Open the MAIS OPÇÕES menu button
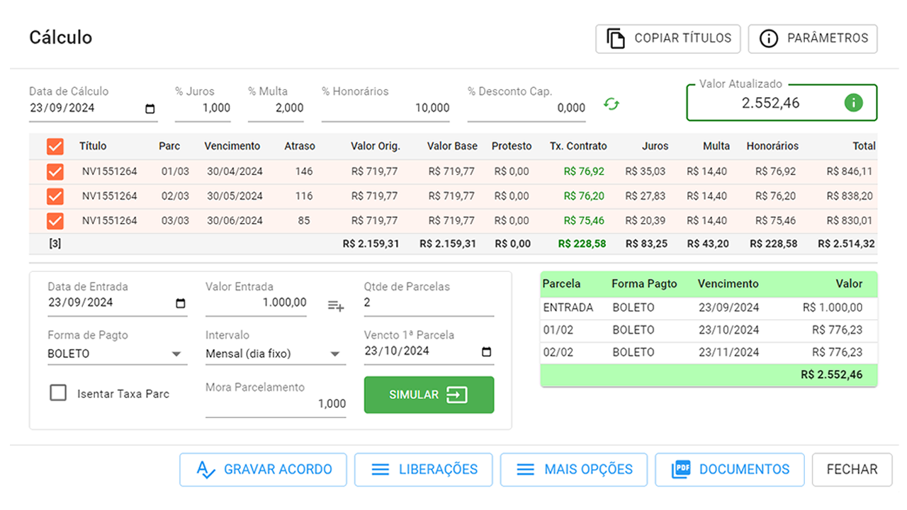 coord(574,470)
